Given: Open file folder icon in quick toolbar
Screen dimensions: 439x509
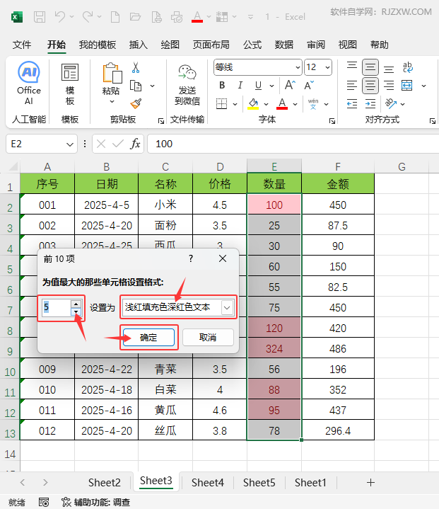Looking at the screenshot, I should [135, 16].
